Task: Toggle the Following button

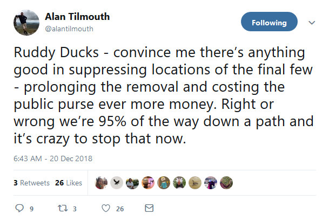Action: pyautogui.click(x=268, y=23)
